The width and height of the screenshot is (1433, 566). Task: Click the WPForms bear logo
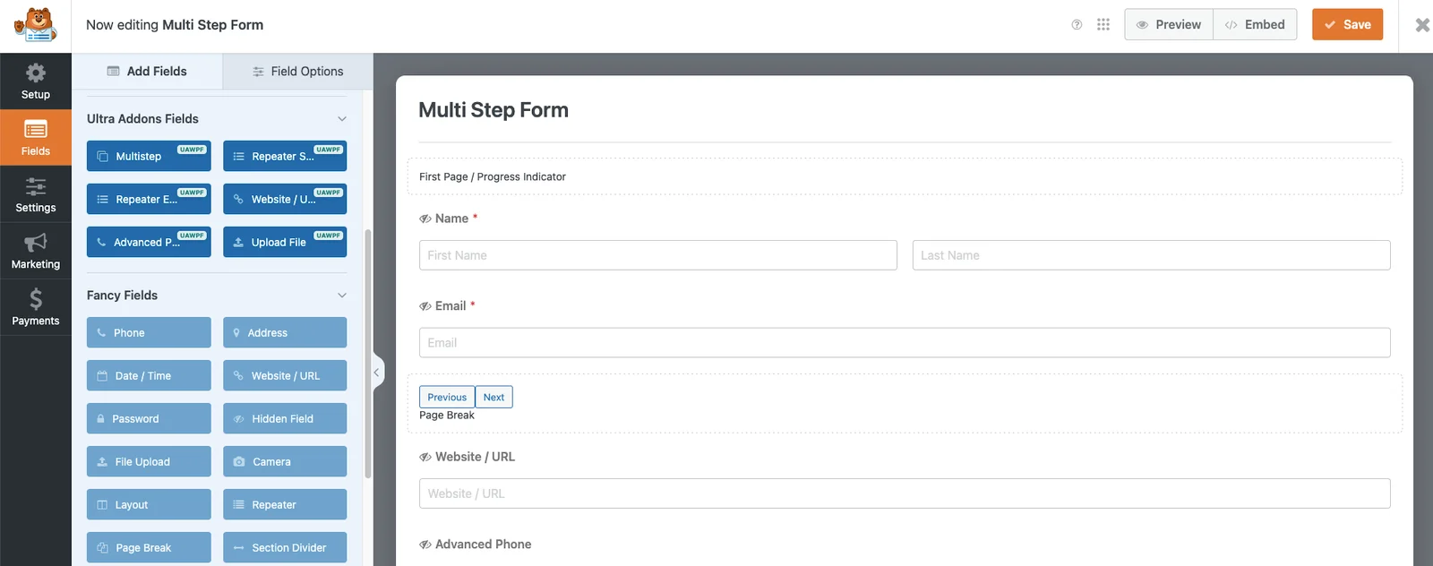click(x=36, y=25)
